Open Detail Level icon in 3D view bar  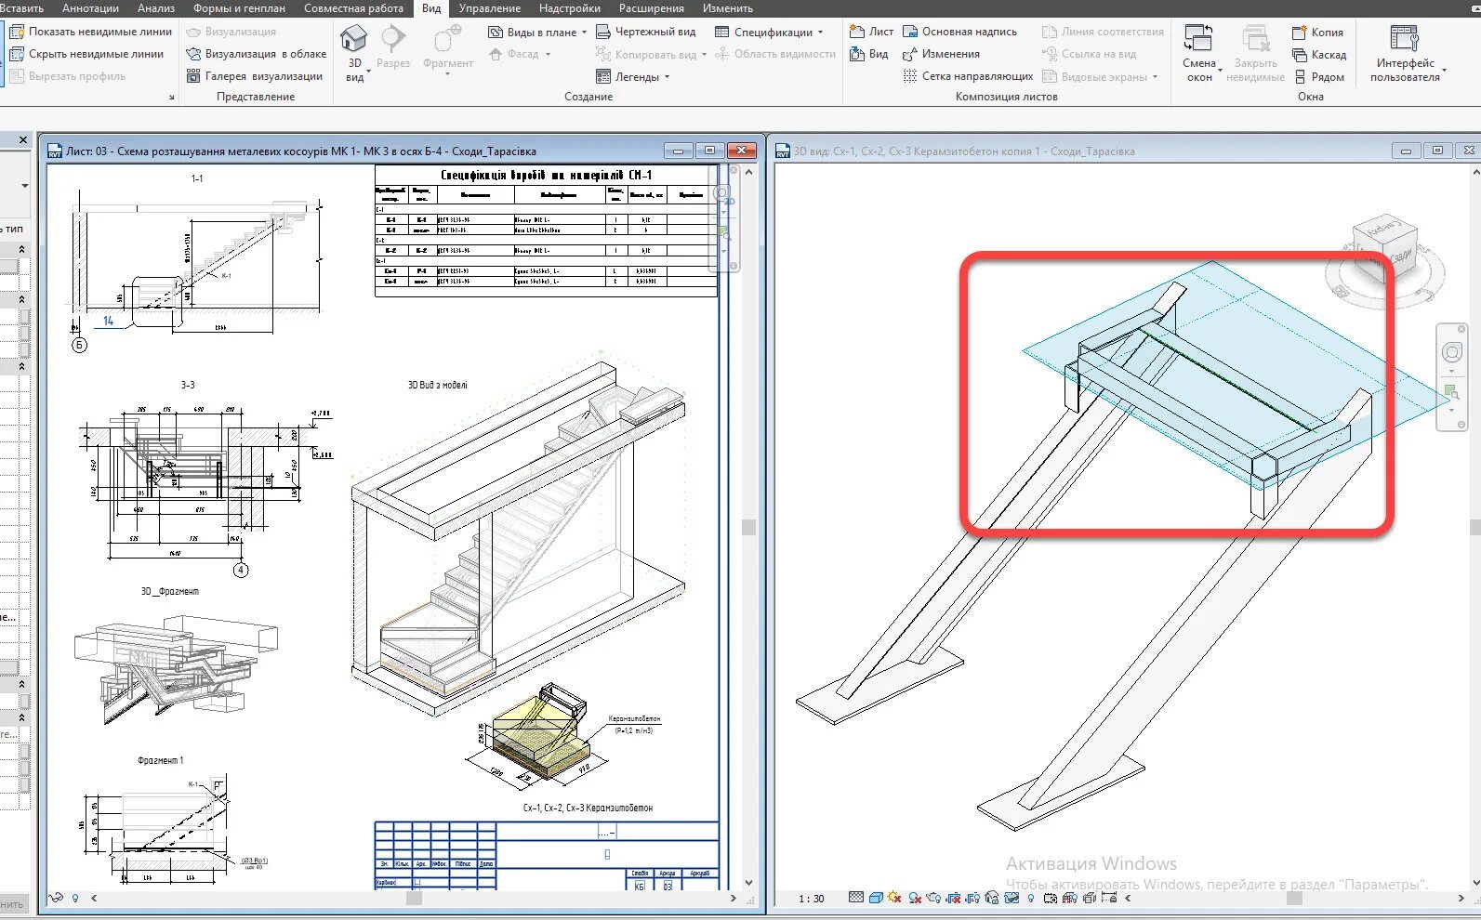point(856,898)
